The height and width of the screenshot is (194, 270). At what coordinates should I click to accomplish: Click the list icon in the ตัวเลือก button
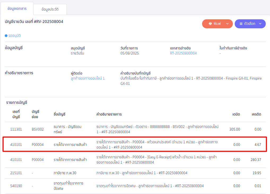(x=241, y=24)
